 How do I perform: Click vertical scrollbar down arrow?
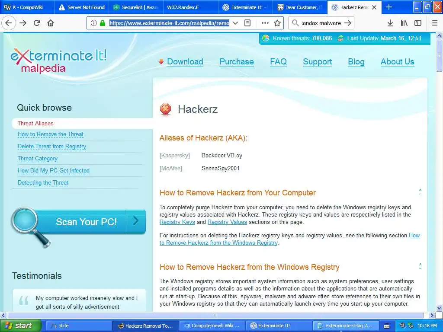[440, 308]
